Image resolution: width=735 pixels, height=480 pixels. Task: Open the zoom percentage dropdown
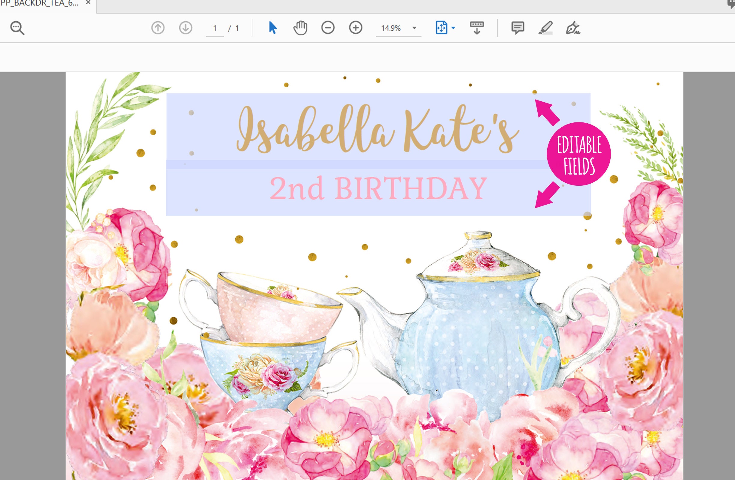pos(414,28)
